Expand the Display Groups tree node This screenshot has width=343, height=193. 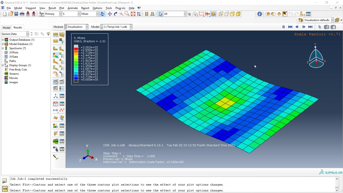pyautogui.click(x=3, y=65)
